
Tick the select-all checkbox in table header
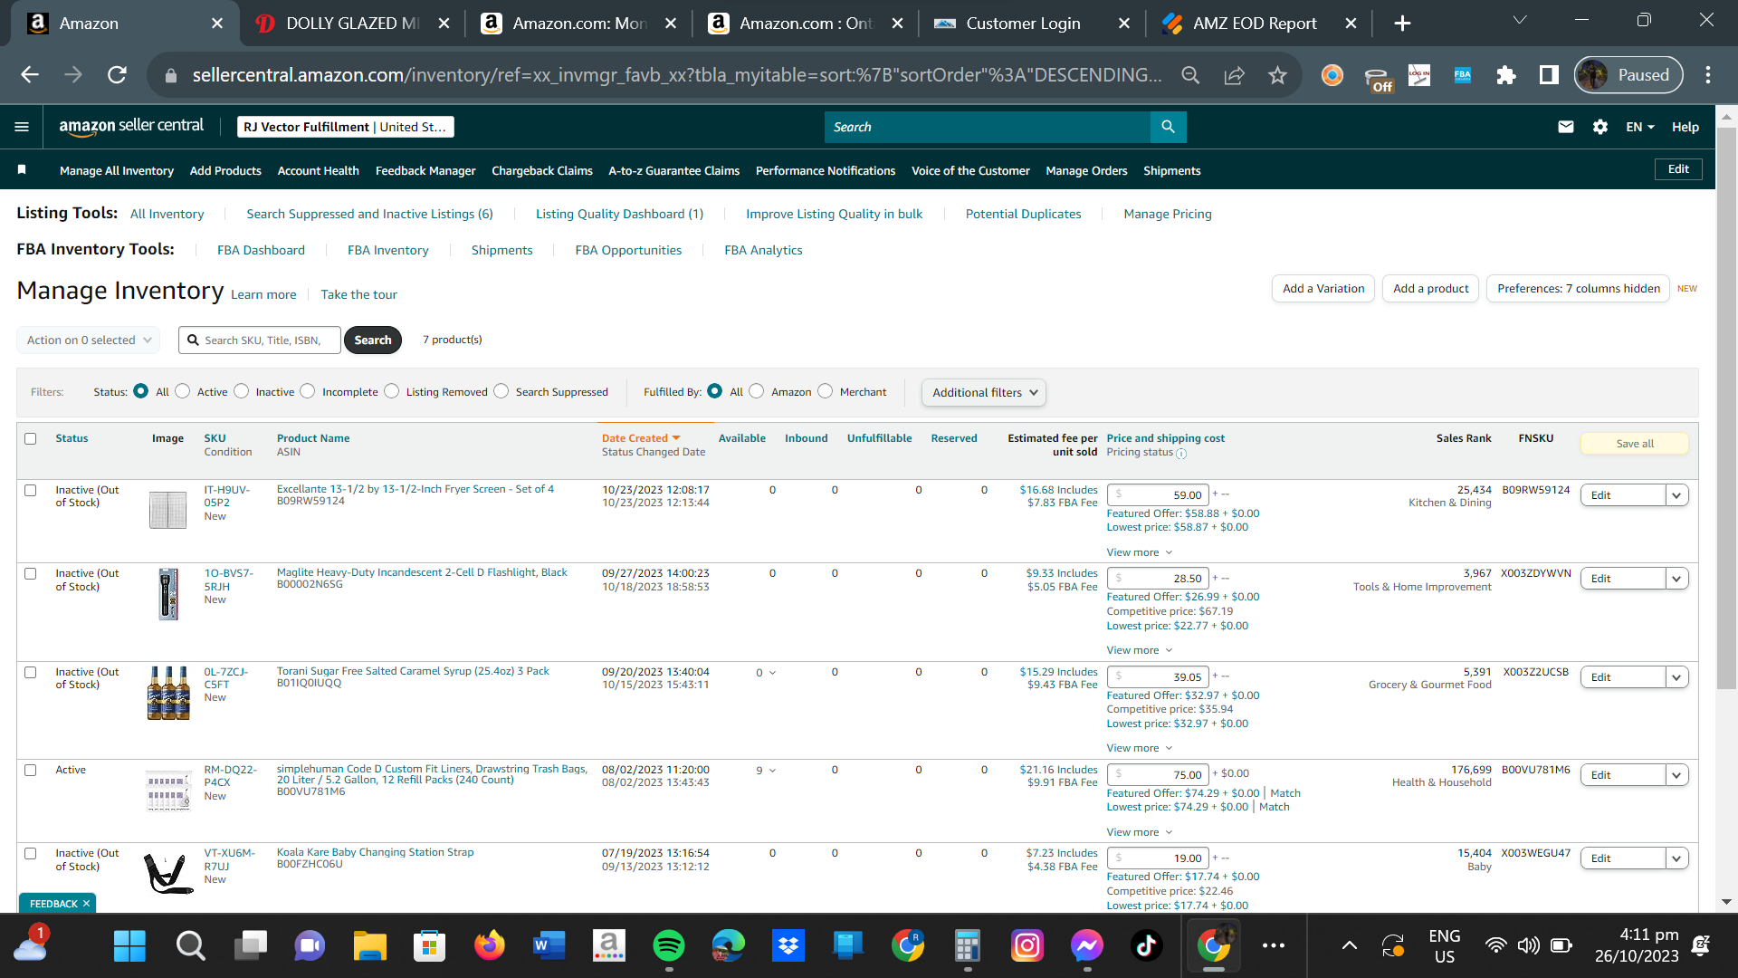coord(31,438)
